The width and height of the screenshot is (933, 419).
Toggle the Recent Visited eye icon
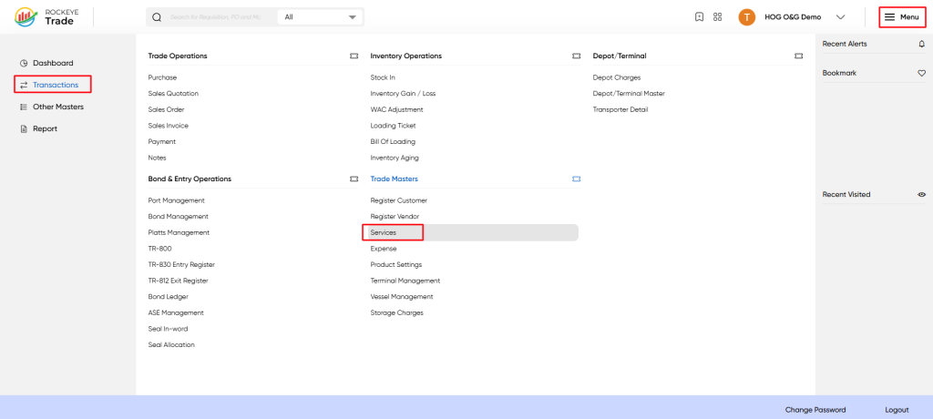click(922, 195)
